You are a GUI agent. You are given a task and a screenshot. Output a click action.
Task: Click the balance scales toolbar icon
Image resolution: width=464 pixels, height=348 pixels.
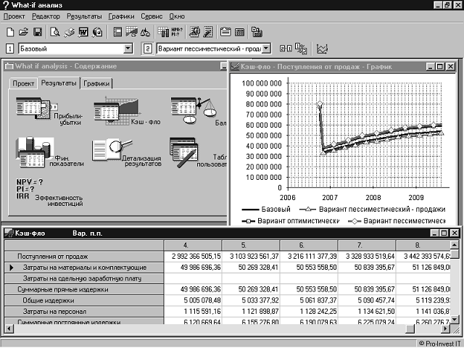pos(145,32)
